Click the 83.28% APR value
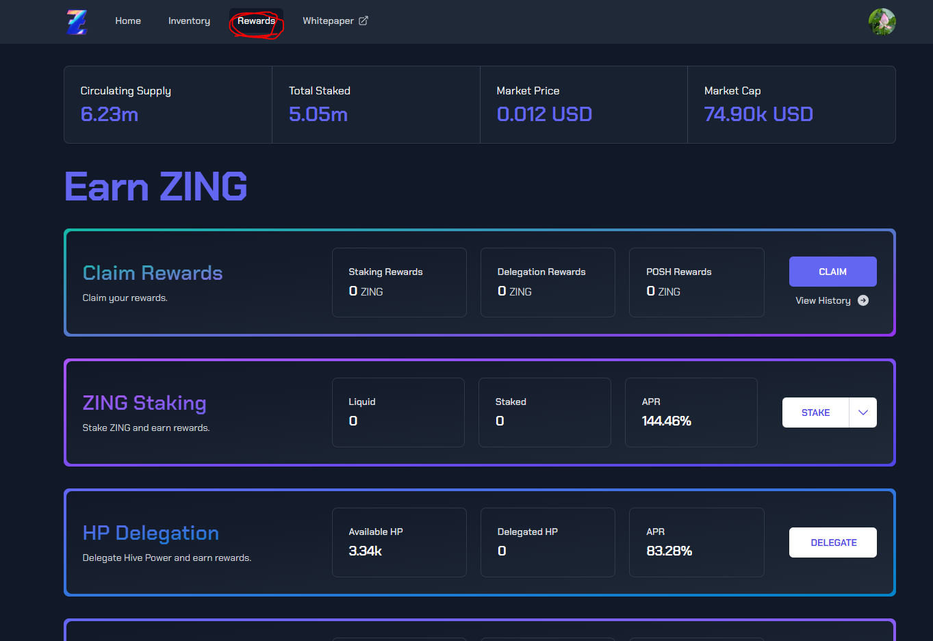 click(669, 551)
